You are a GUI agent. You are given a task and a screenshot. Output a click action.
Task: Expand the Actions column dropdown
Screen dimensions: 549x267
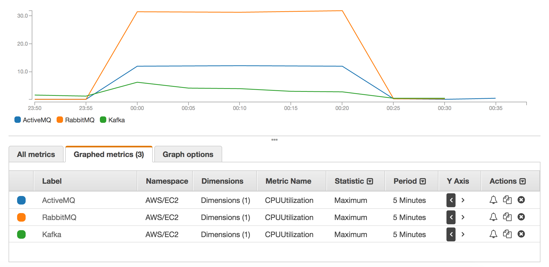[x=523, y=181]
